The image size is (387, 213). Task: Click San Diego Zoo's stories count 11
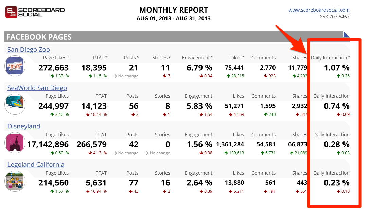[165, 68]
